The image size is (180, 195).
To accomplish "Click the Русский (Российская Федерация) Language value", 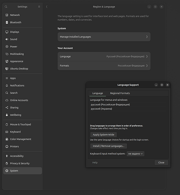I will pyautogui.click(x=126, y=56).
